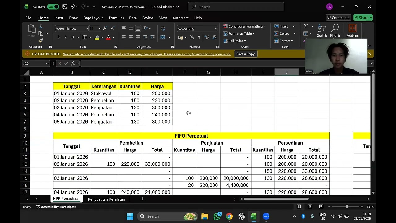The image size is (396, 223).
Task: Click the Insert Function fx icon
Action: pos(73,63)
